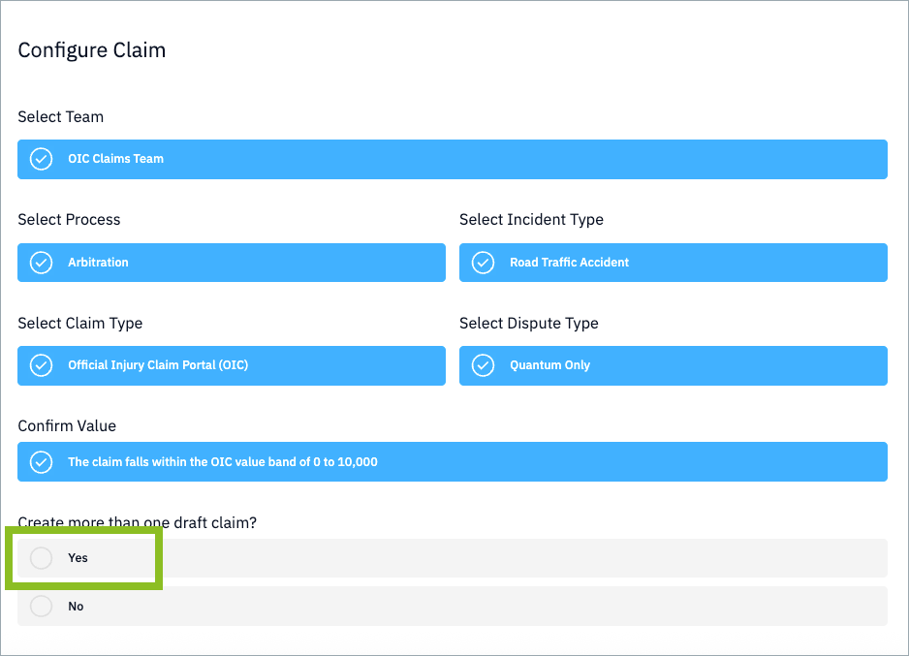This screenshot has height=656, width=909.
Task: Click the radio circle next to Yes
Action: click(41, 557)
